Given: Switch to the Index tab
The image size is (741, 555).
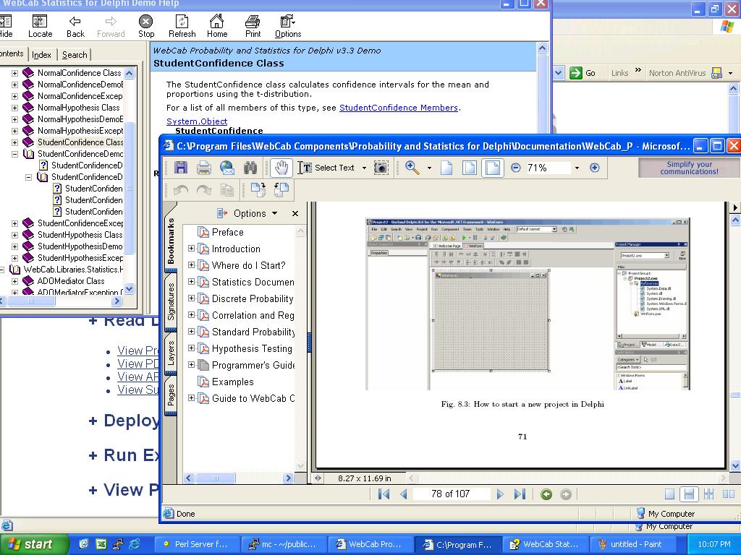Looking at the screenshot, I should (x=41, y=55).
